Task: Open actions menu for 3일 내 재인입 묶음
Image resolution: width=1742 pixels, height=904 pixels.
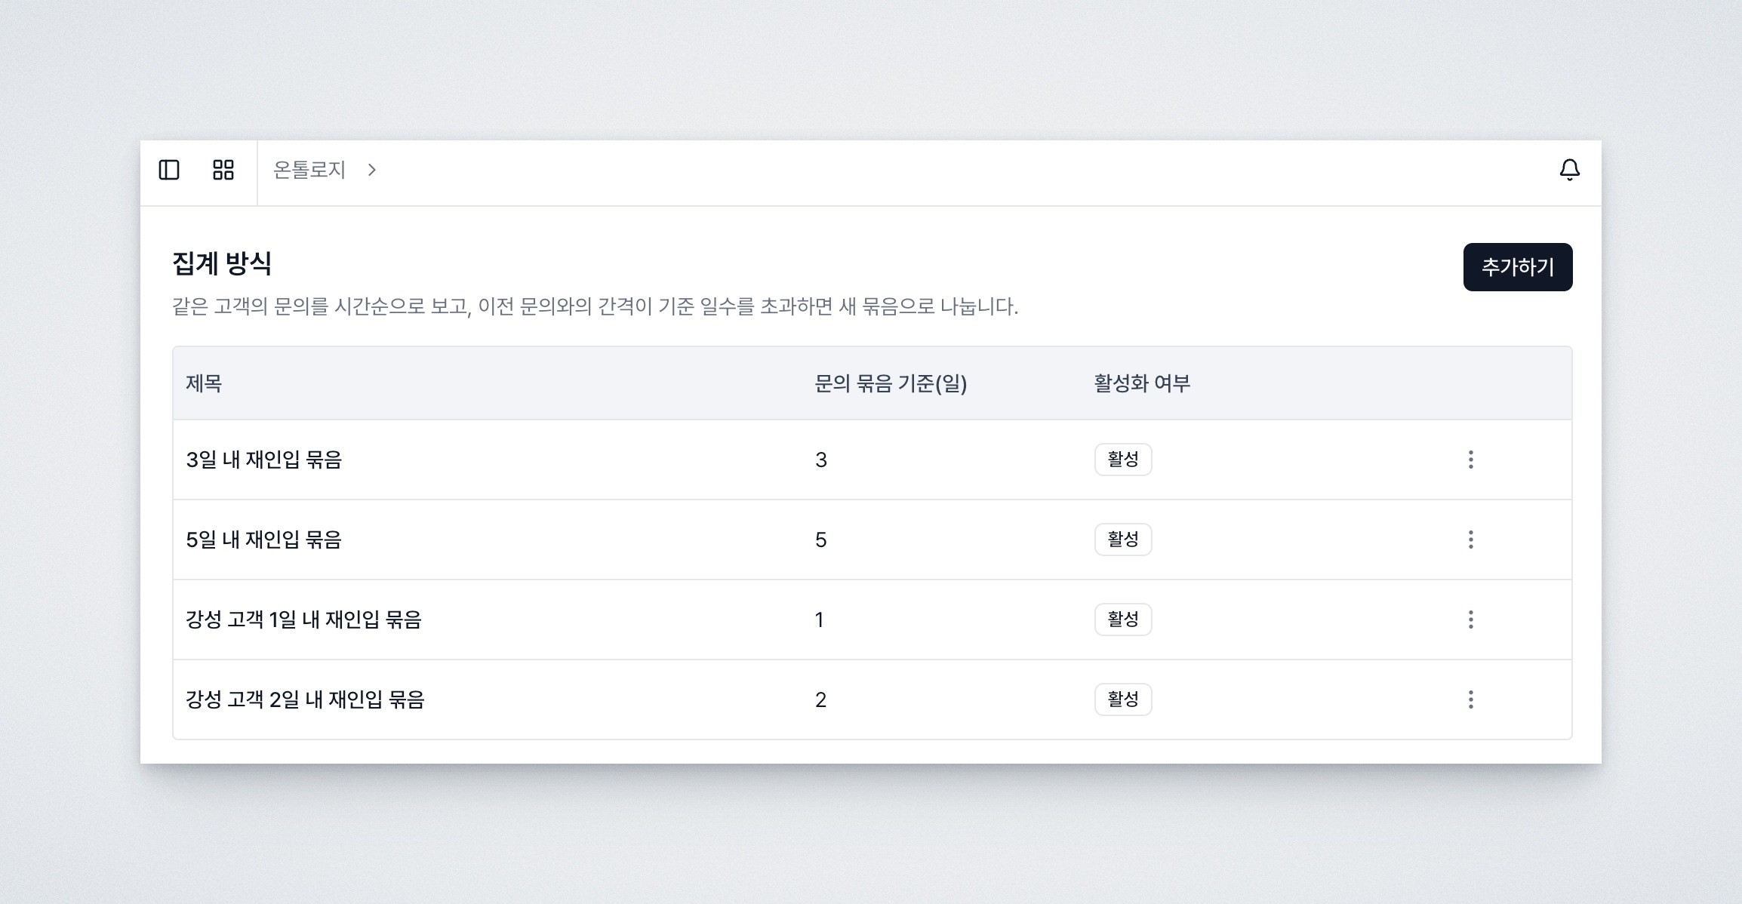Action: (1470, 459)
